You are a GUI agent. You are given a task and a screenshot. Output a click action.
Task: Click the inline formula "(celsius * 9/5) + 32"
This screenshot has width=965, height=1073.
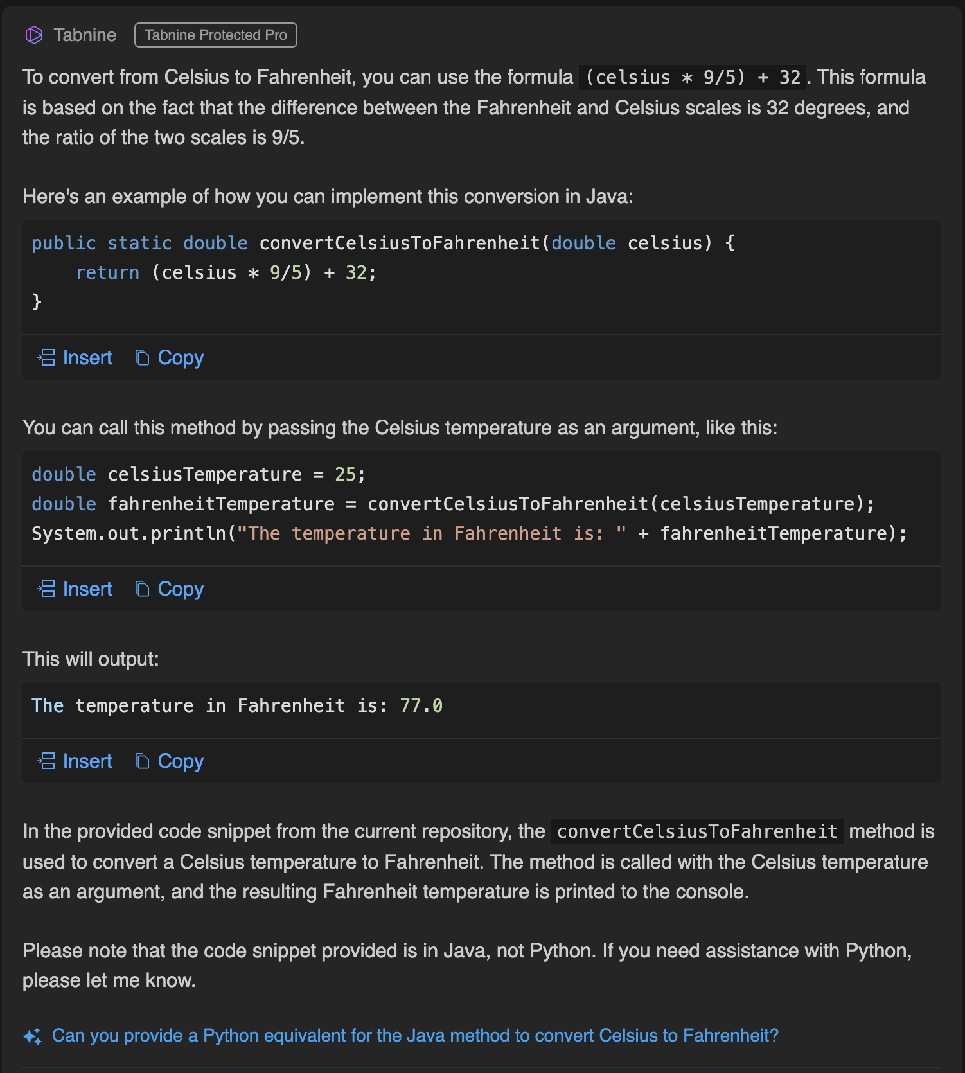tap(693, 77)
